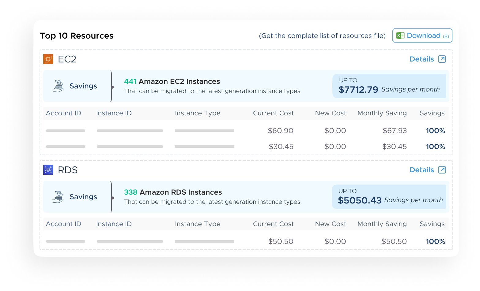Open EC2 Details
This screenshot has width=480, height=291.
tap(422, 59)
